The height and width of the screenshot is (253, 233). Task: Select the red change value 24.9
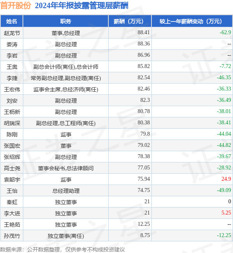click(x=226, y=179)
